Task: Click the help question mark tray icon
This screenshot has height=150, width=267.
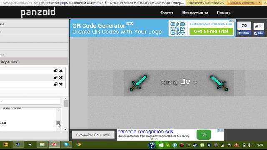Action: (x=151, y=145)
